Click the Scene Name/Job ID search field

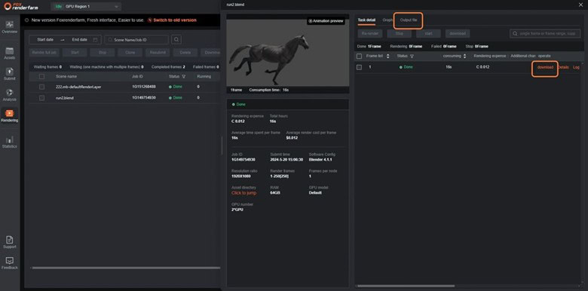pyautogui.click(x=136, y=40)
